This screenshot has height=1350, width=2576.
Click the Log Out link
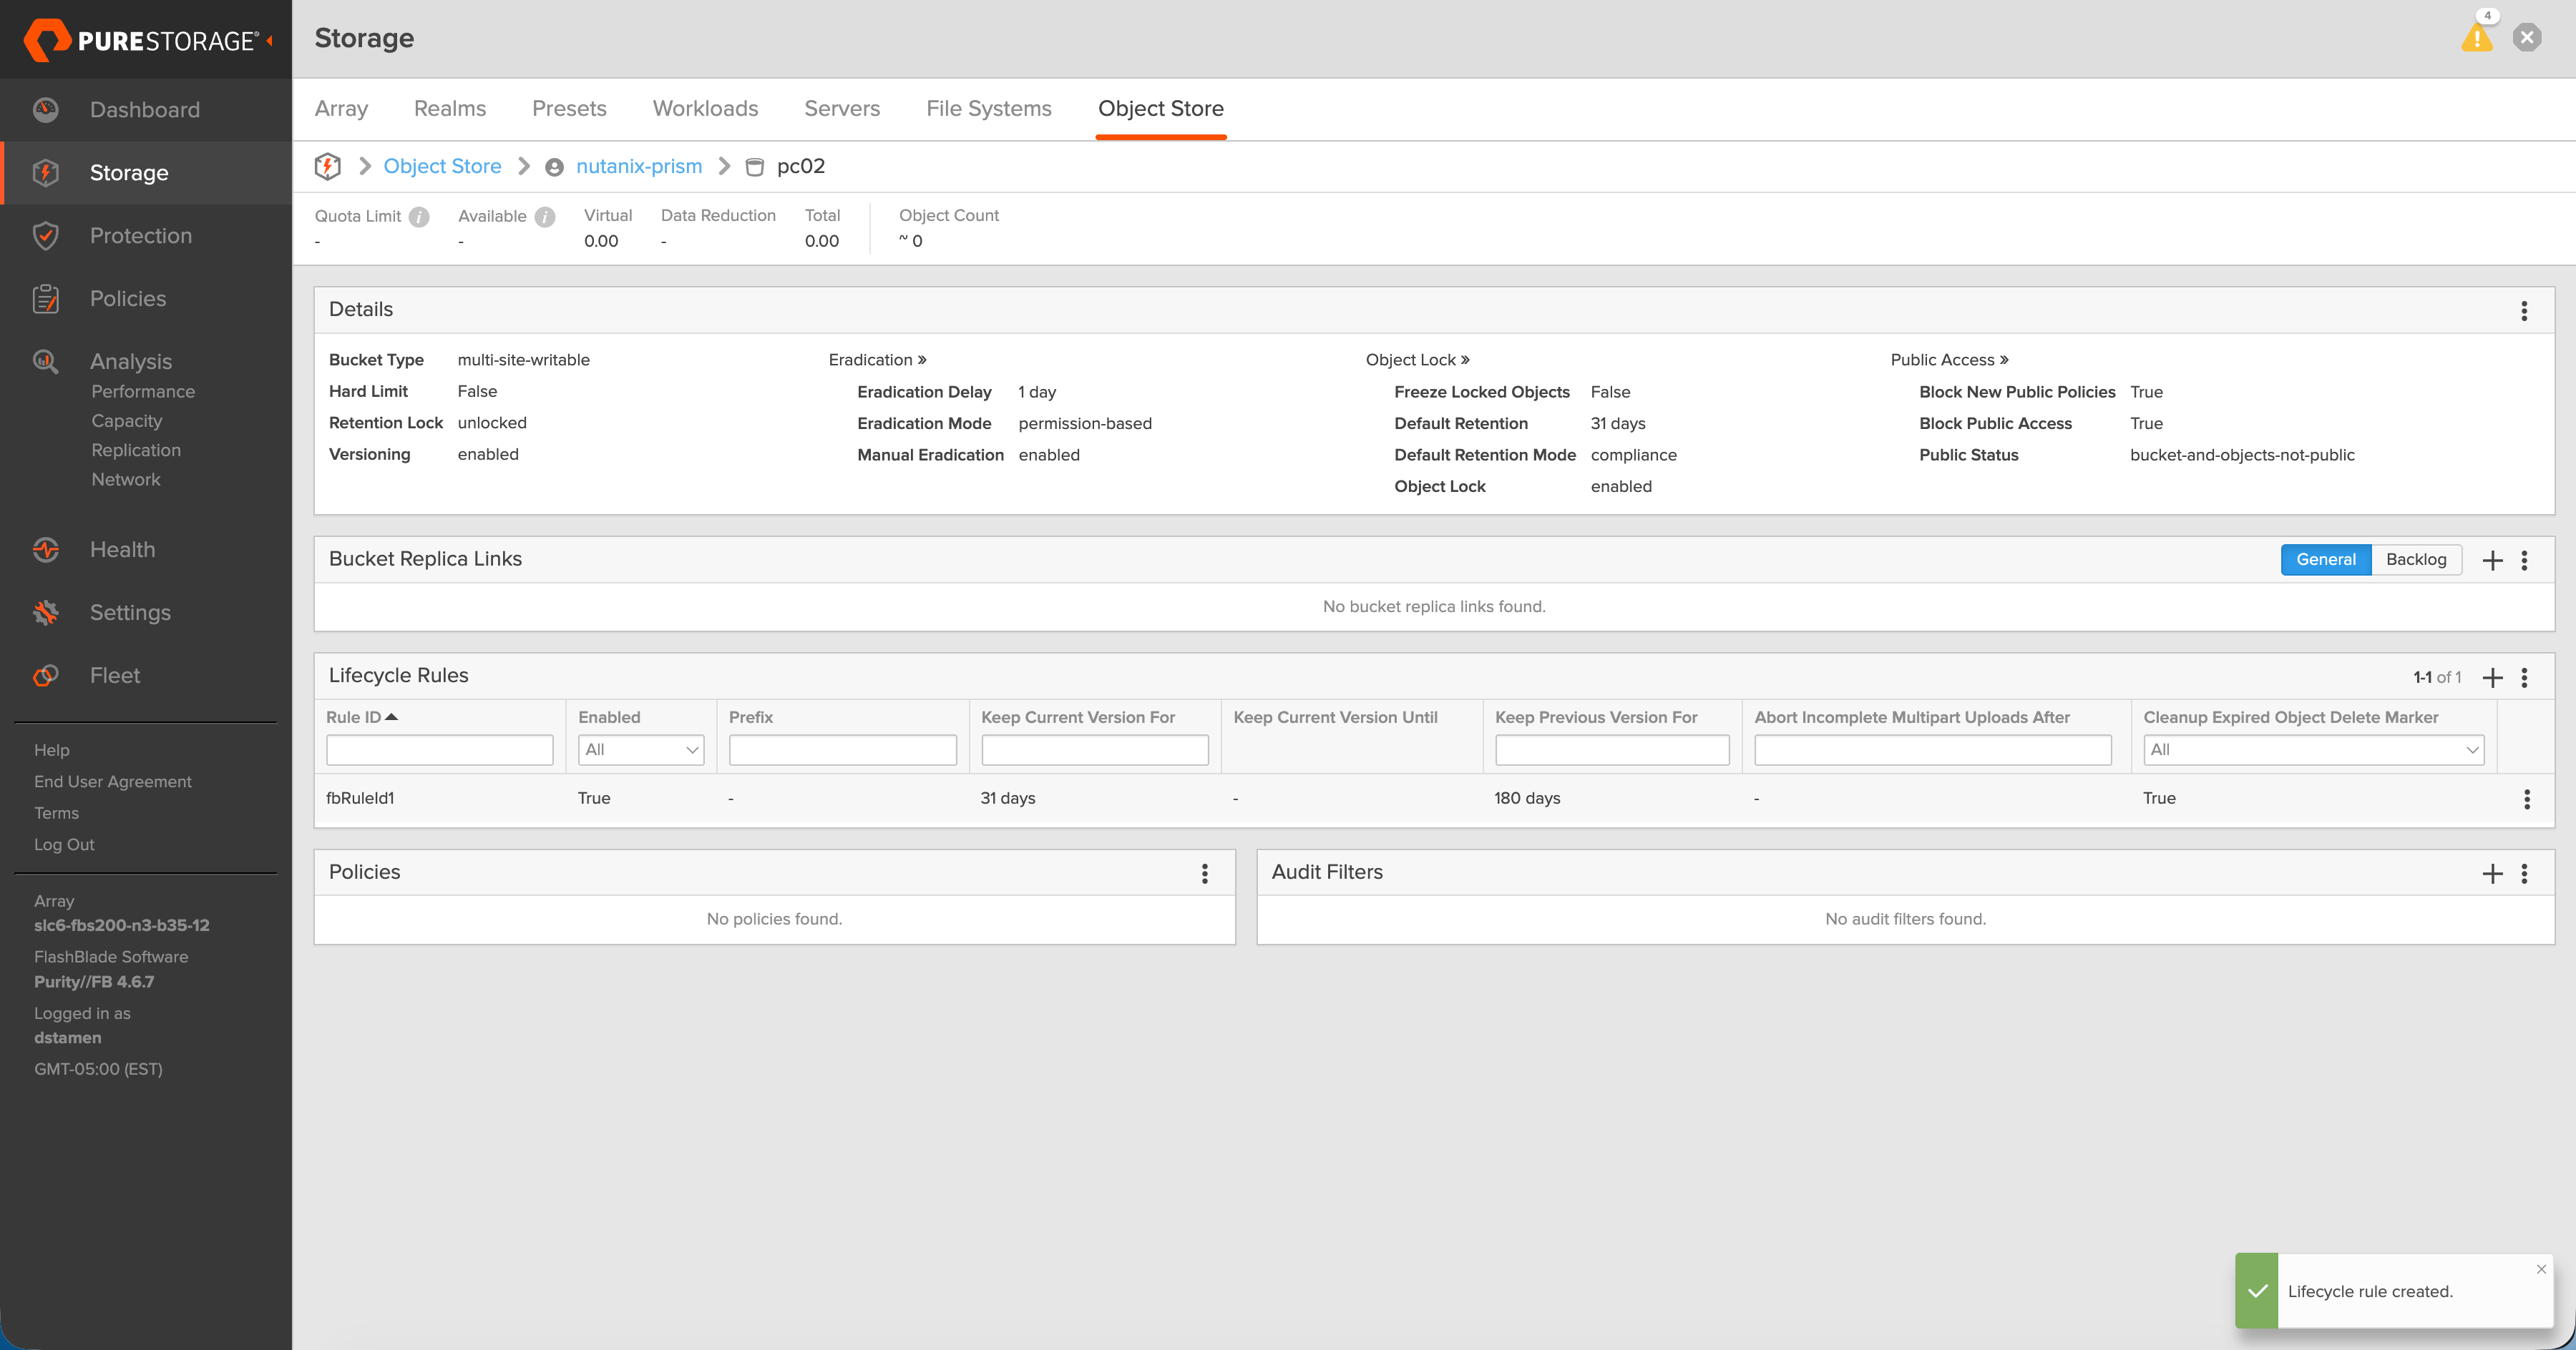pyautogui.click(x=64, y=844)
